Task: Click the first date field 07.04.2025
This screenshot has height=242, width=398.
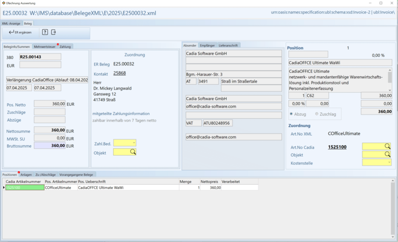Action: pyautogui.click(x=19, y=88)
